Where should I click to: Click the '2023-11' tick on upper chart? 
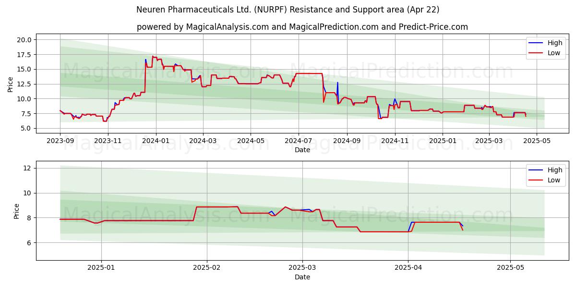pos(108,140)
